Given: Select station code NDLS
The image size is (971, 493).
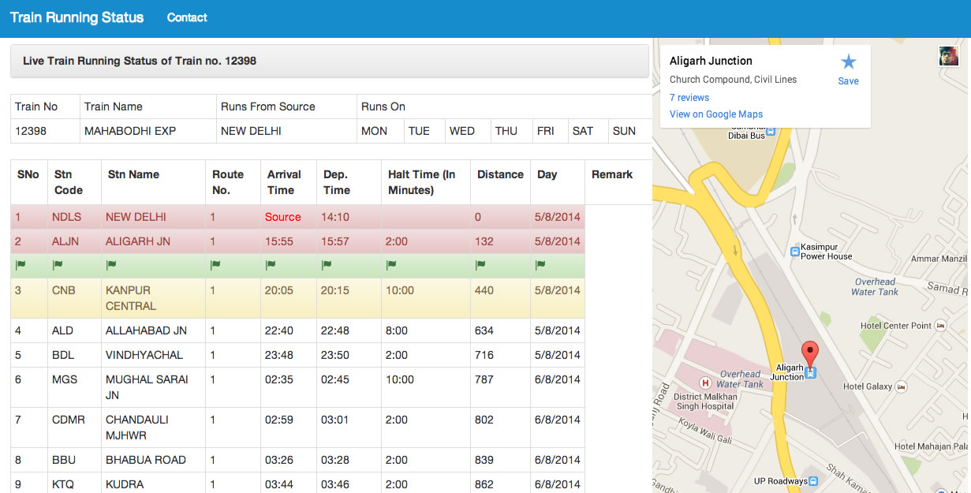Looking at the screenshot, I should coord(66,217).
